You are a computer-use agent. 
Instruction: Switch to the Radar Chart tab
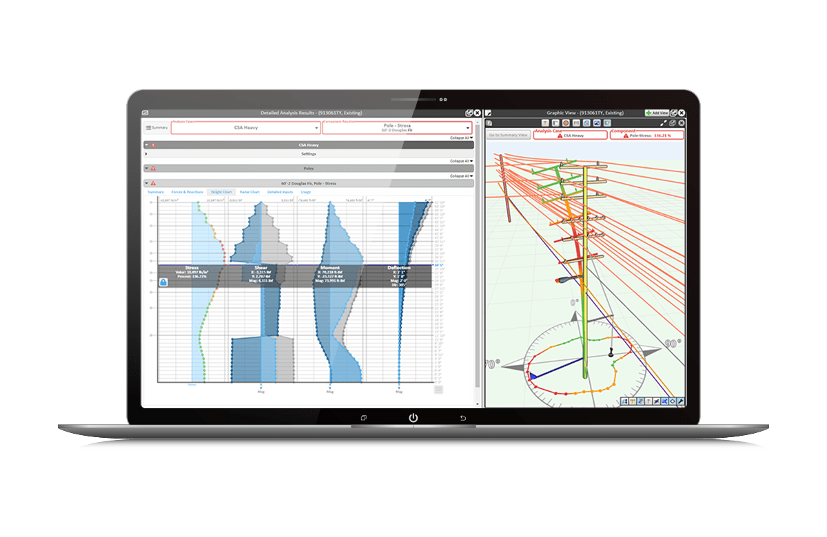(x=249, y=192)
